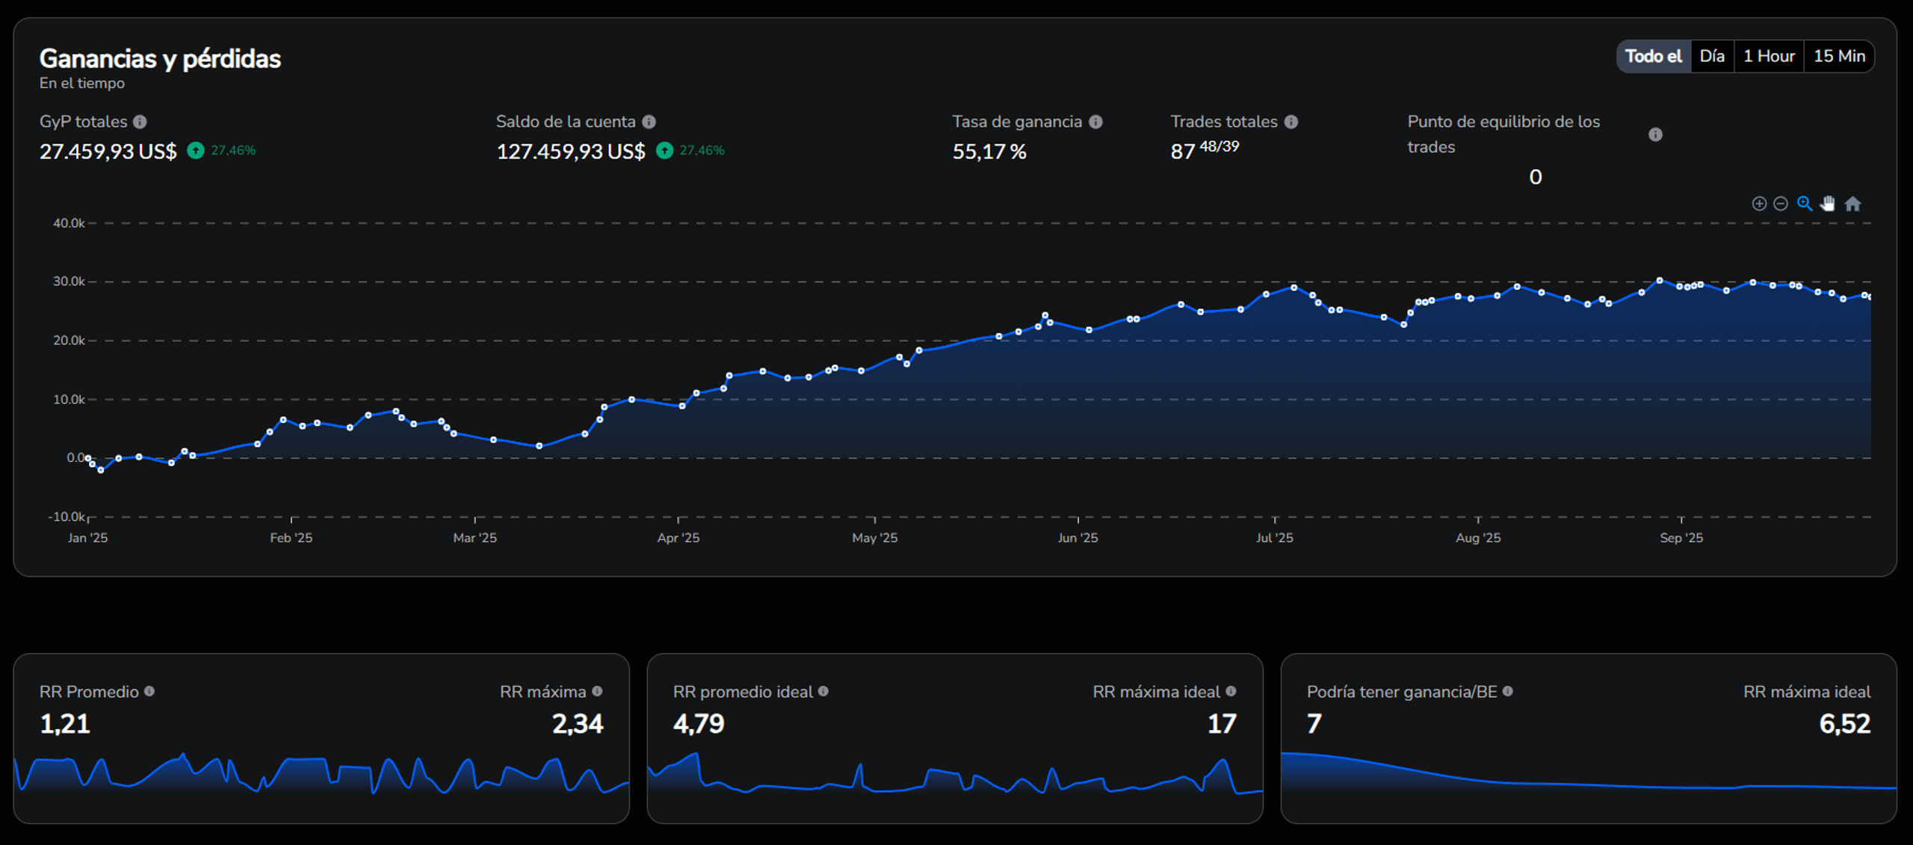Screen dimensions: 1913x845
Task: Reset chart zoom with home icon
Action: pyautogui.click(x=1852, y=204)
